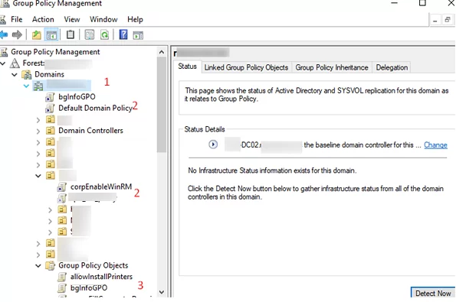The image size is (456, 302).
Task: Select the Group Policy Objects node label
Action: point(93,265)
